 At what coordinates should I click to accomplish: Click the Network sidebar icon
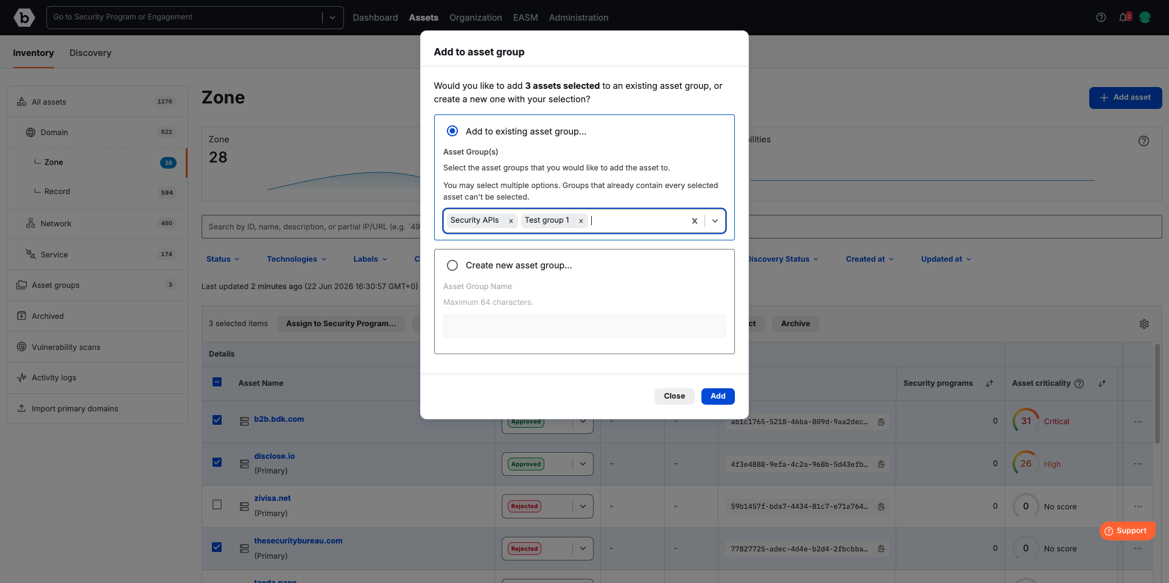(x=30, y=223)
